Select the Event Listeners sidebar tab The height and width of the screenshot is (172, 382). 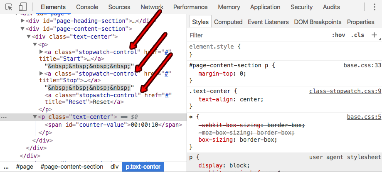tap(268, 22)
